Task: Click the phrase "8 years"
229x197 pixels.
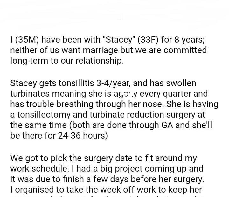Action: (x=188, y=40)
